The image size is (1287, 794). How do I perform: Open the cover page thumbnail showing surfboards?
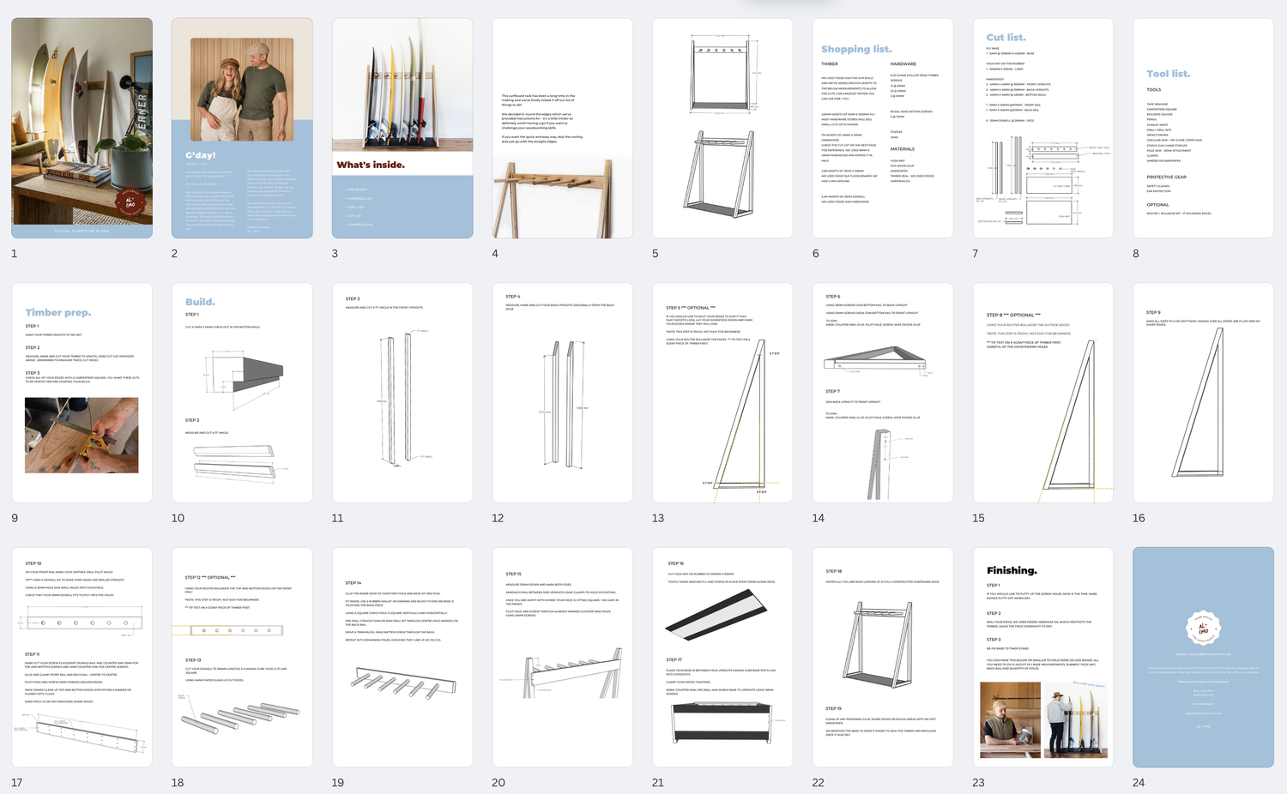(82, 127)
